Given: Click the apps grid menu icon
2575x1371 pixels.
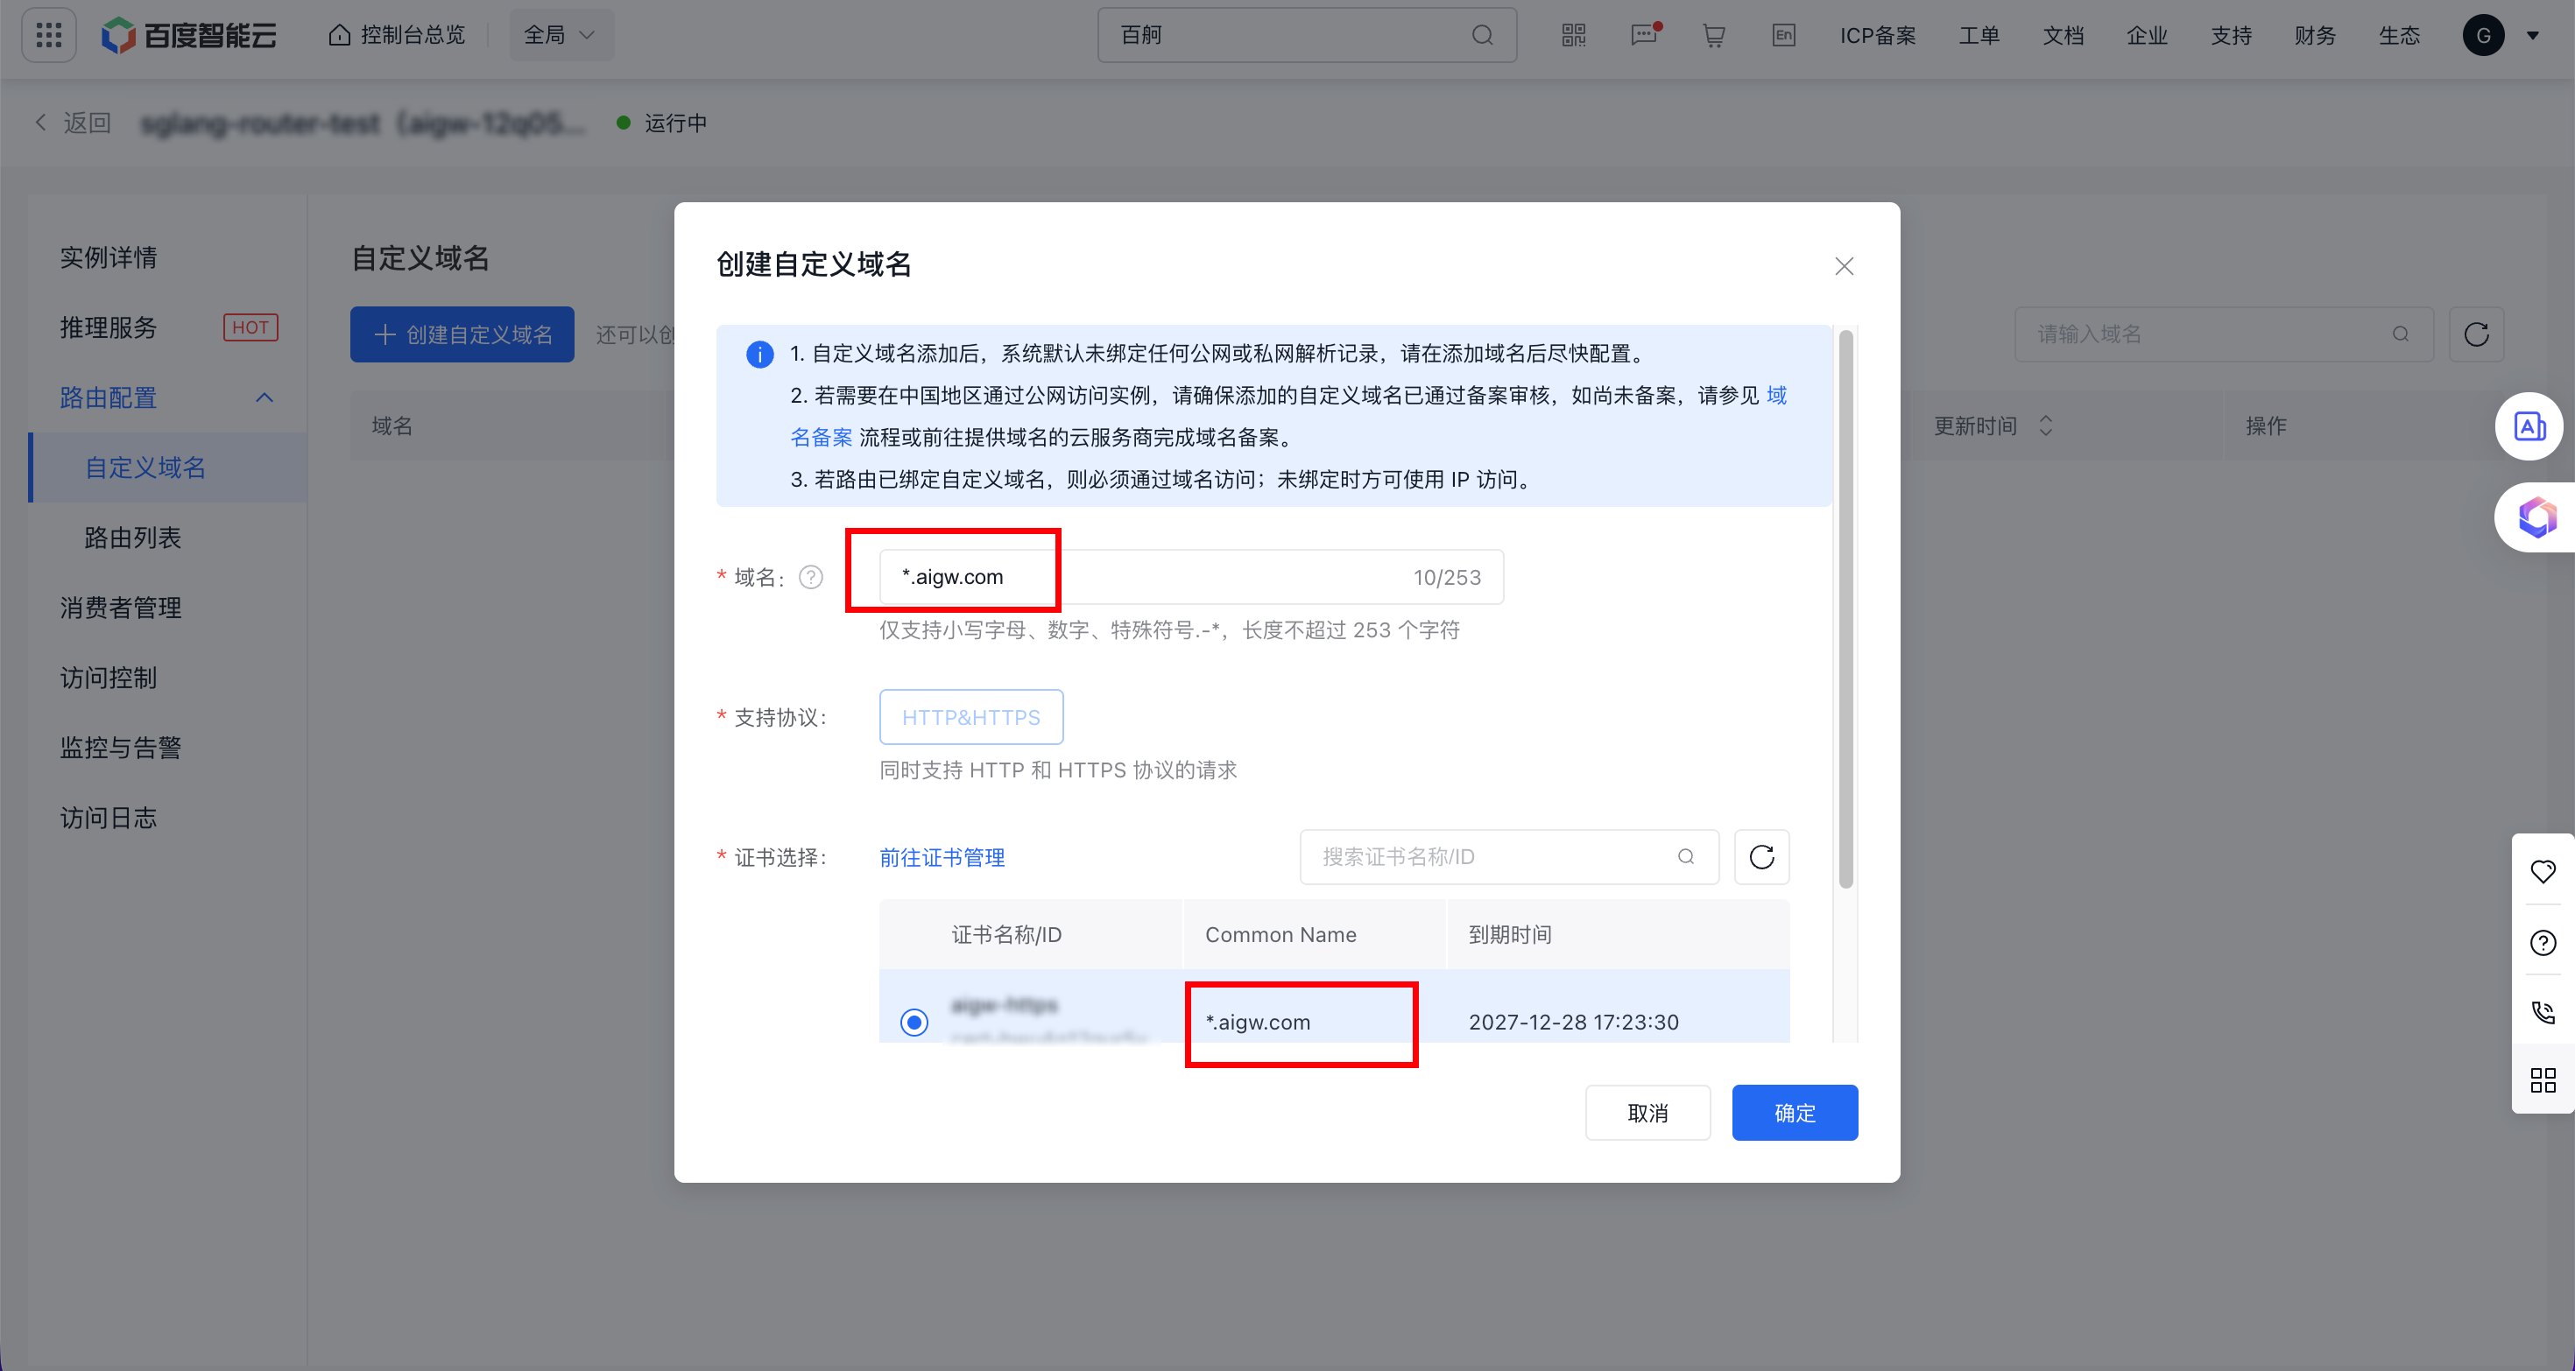Looking at the screenshot, I should pyautogui.click(x=49, y=36).
